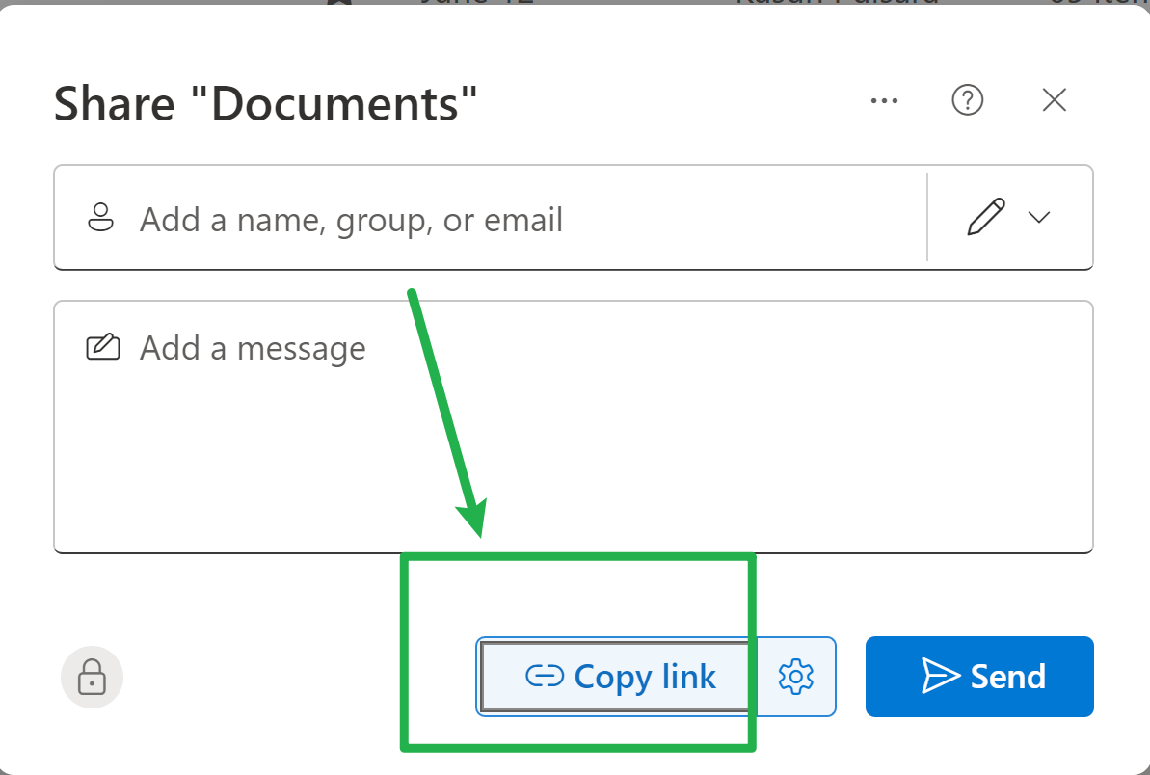This screenshot has width=1150, height=775.
Task: Open the more options ellipsis menu
Action: [884, 100]
